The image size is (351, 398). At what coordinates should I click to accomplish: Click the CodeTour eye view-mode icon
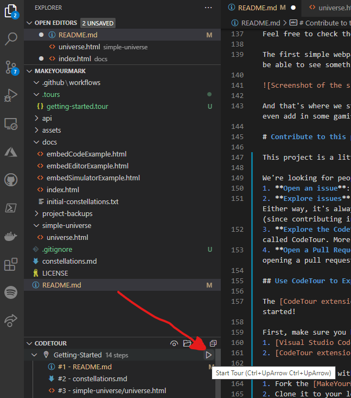point(174,343)
